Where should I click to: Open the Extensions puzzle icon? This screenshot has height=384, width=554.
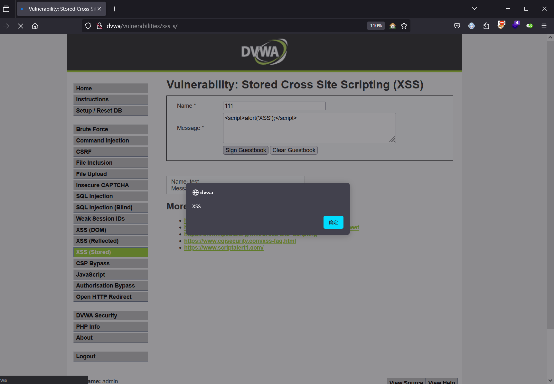486,26
